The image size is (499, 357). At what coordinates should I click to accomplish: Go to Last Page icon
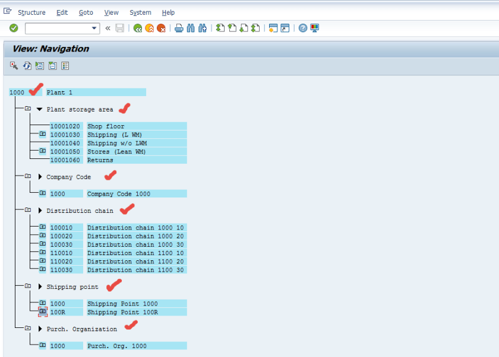click(255, 28)
